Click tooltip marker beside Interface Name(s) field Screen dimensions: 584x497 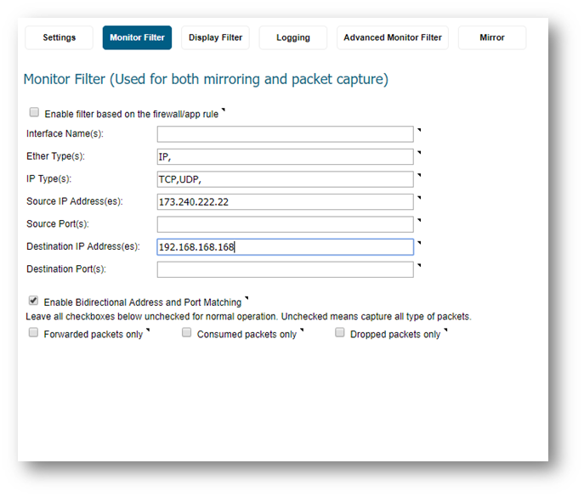tap(419, 130)
